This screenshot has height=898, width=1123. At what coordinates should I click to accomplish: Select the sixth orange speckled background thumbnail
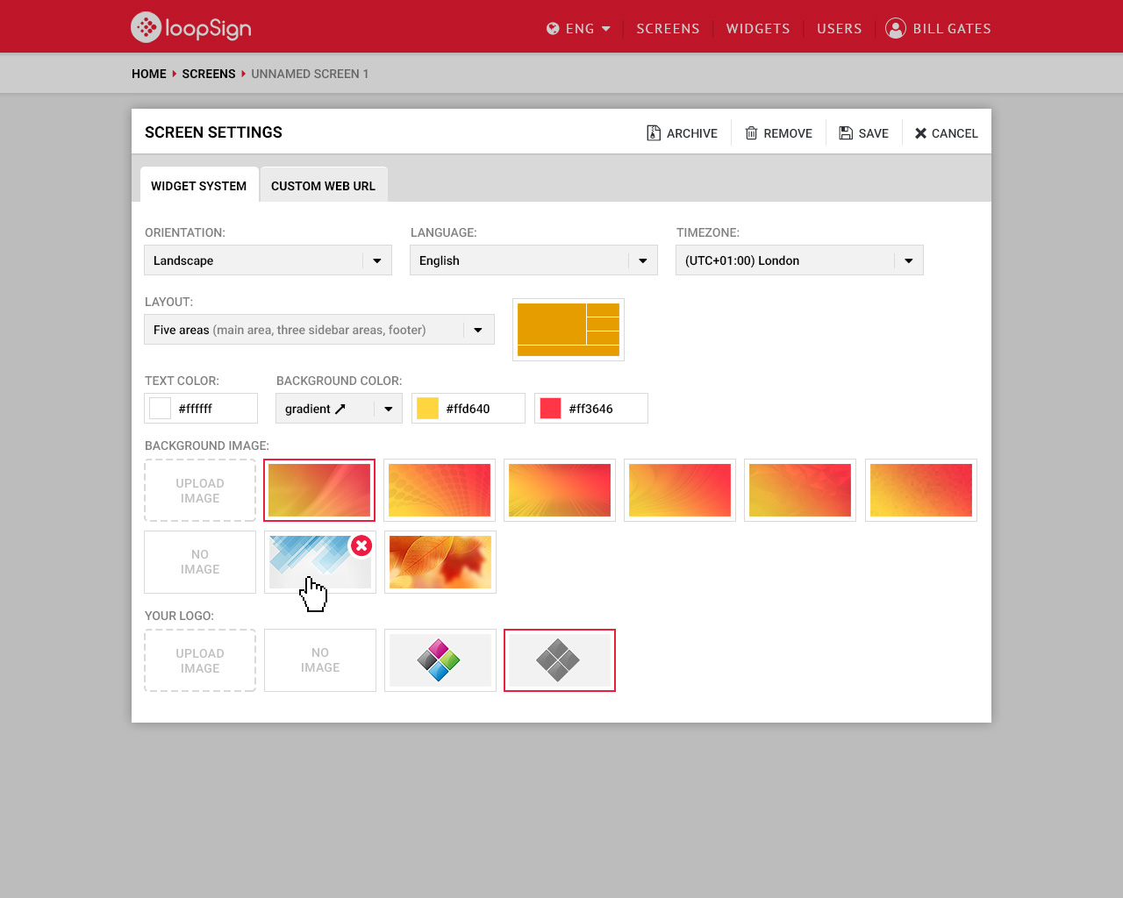coord(921,490)
